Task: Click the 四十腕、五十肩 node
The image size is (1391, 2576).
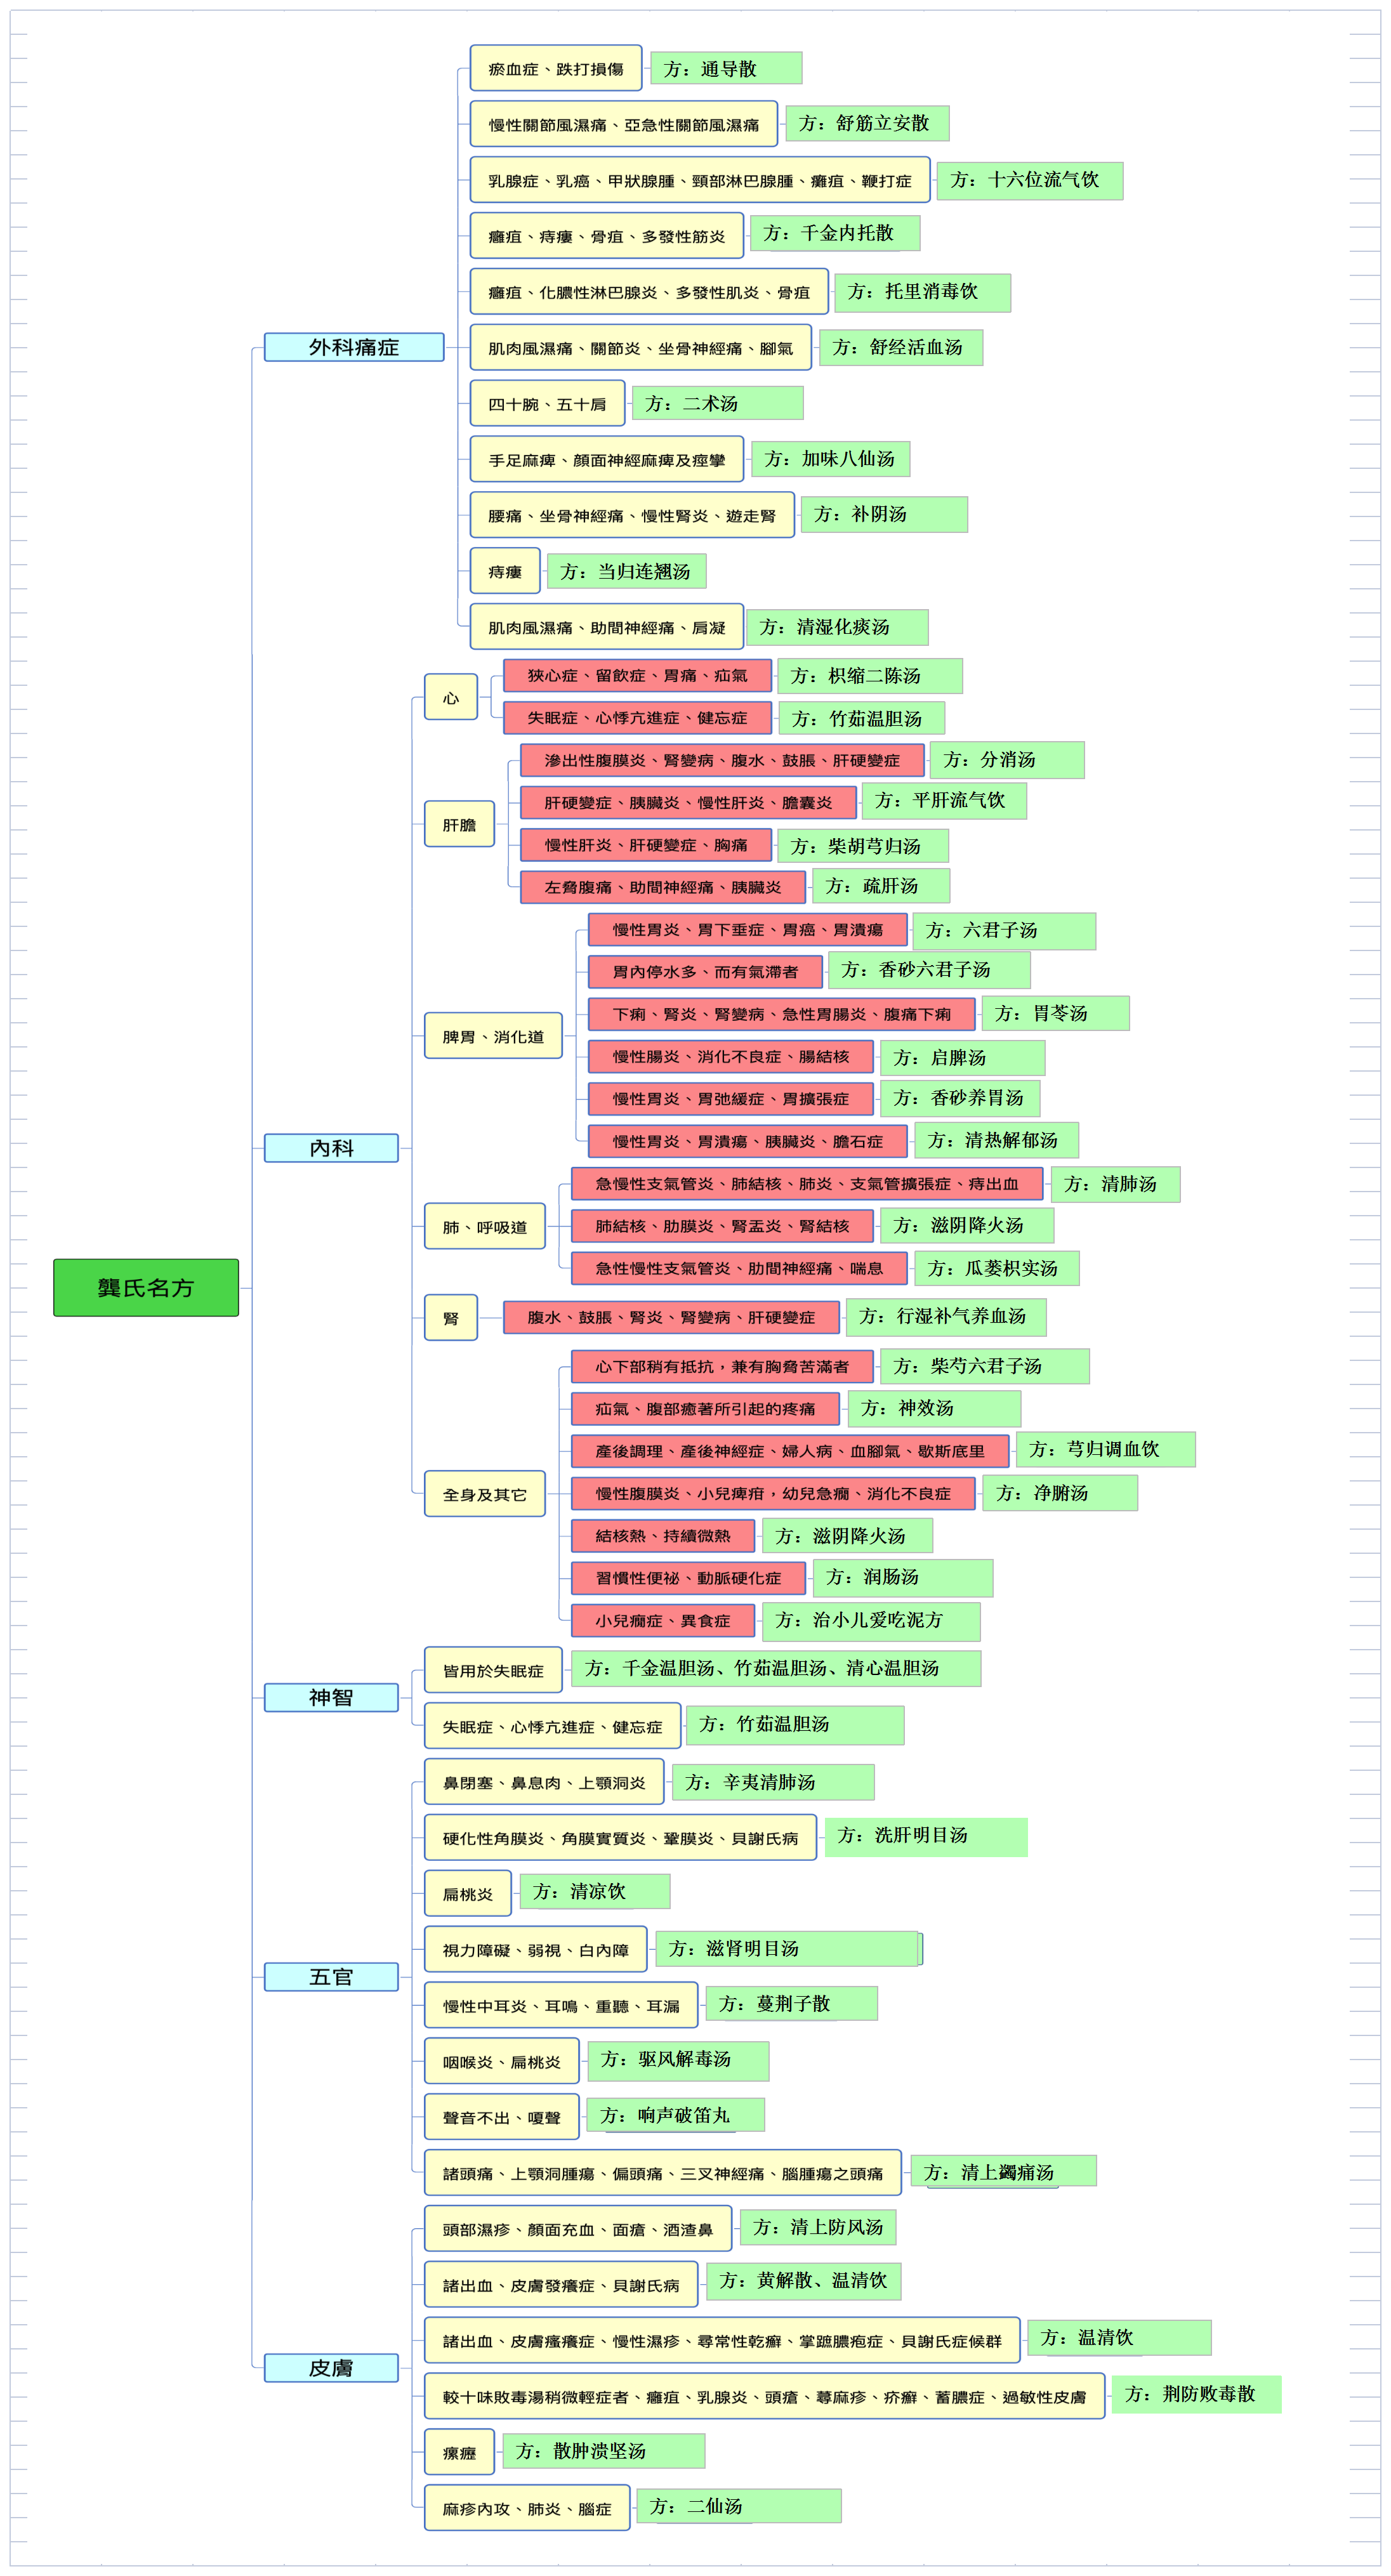Action: coord(548,404)
